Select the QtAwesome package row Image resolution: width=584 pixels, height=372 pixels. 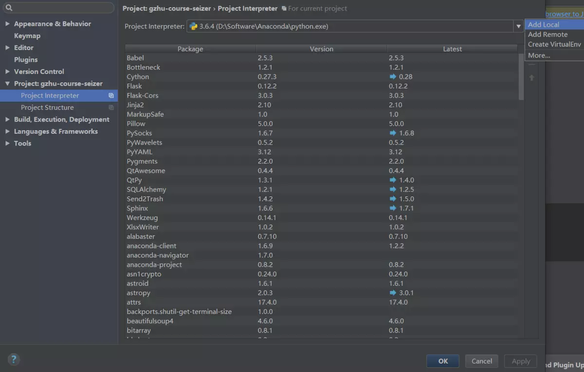(322, 171)
